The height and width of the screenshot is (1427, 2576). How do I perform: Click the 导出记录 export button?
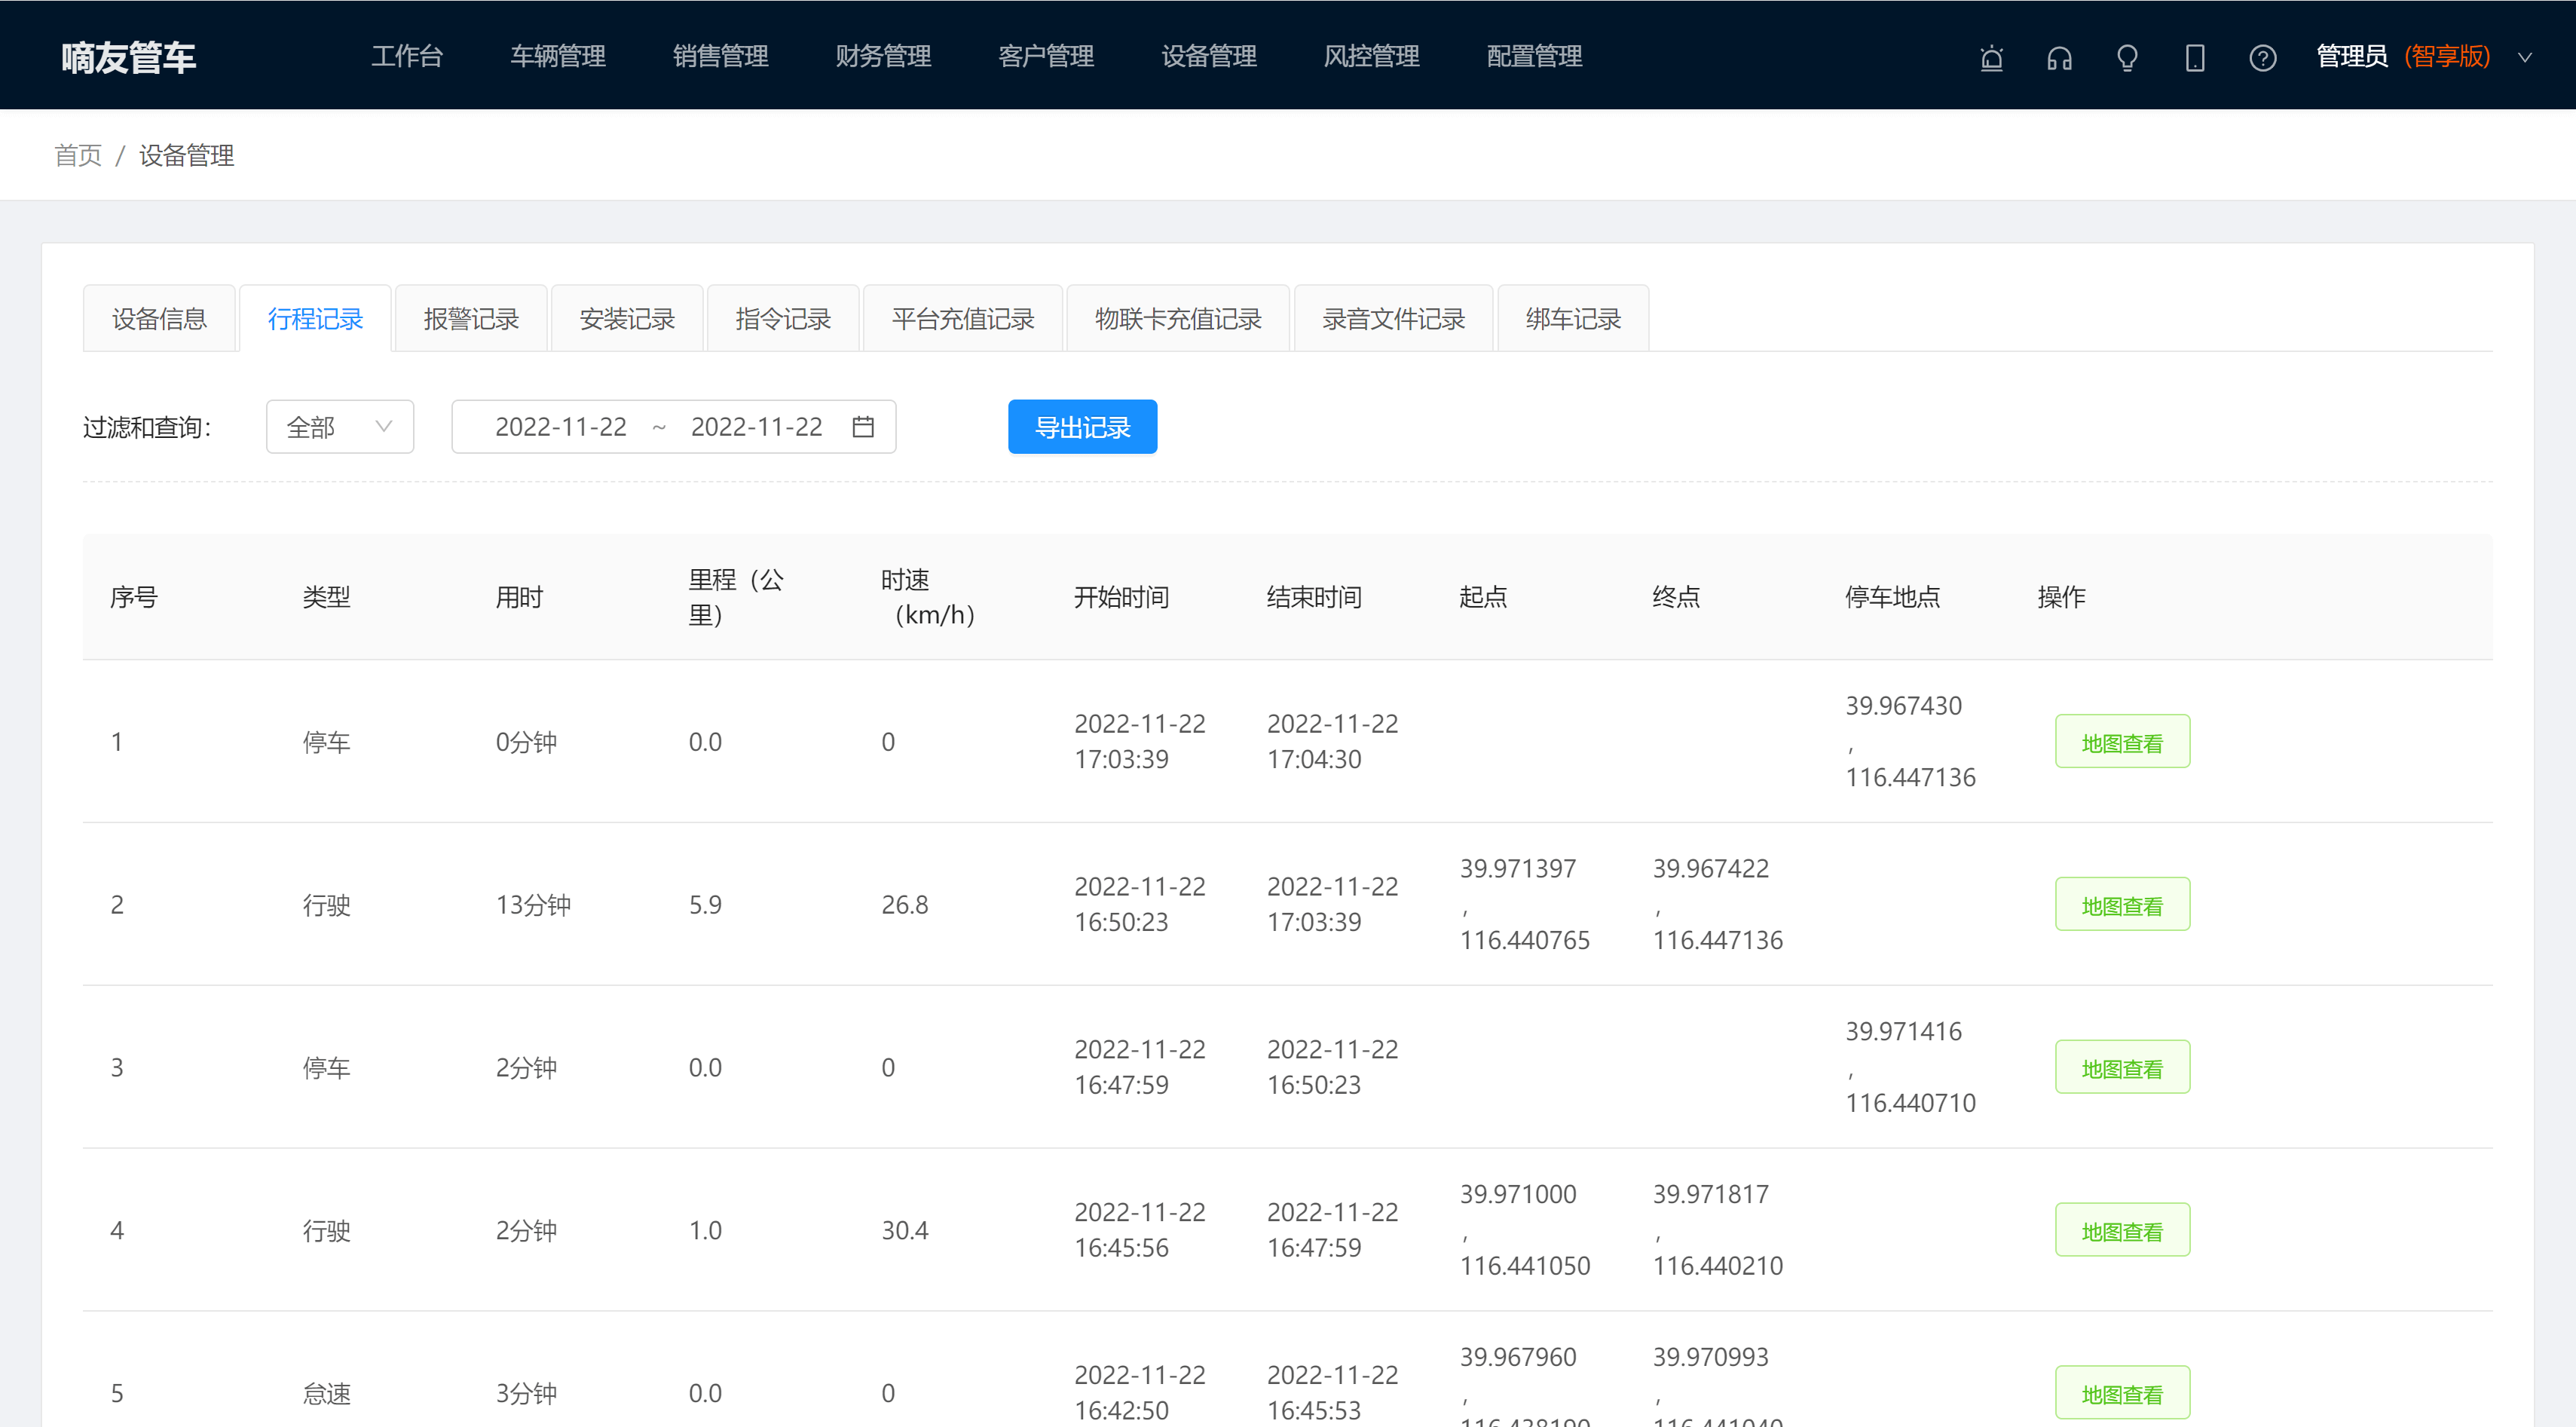(1083, 427)
